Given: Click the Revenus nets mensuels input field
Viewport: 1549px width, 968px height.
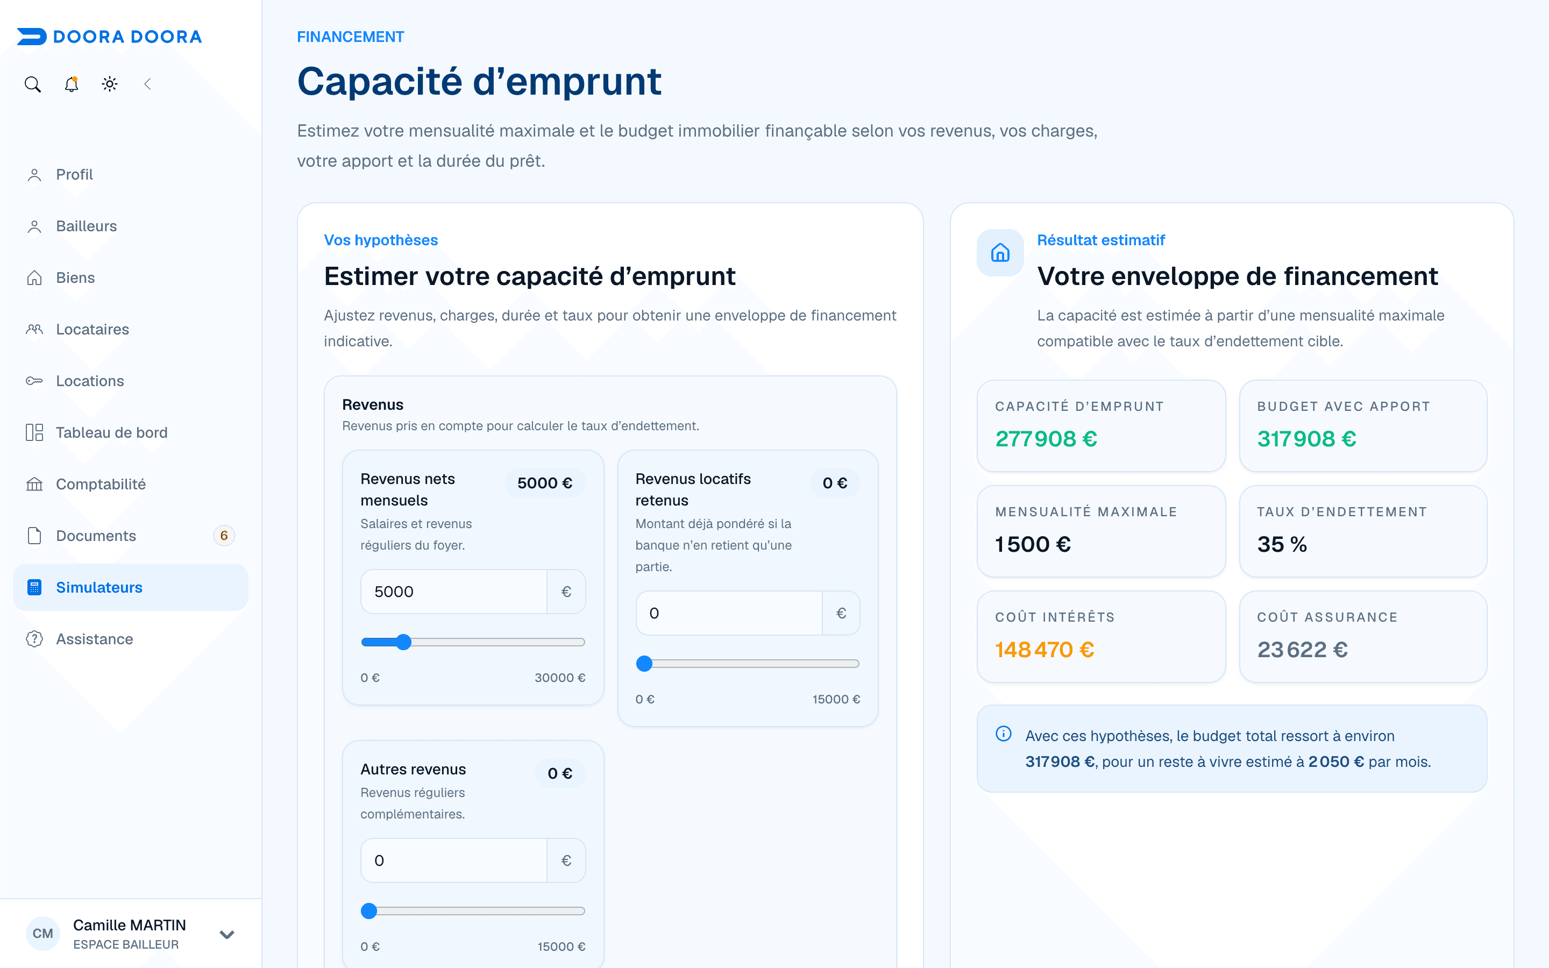Looking at the screenshot, I should click(x=454, y=592).
